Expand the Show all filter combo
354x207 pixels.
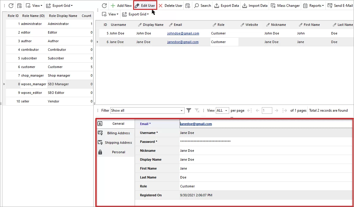182,110
